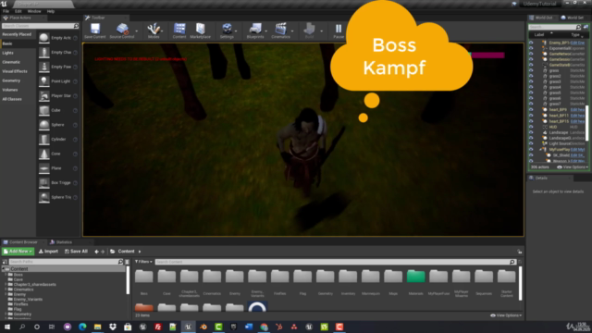Viewport: 592px width, 333px height.
Task: Select Plane placement item
Action: click(57, 168)
